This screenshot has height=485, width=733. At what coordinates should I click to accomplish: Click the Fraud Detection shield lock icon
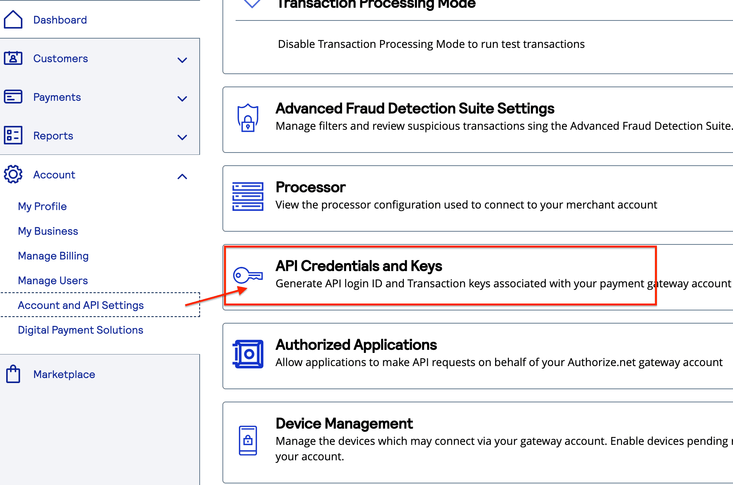pyautogui.click(x=248, y=118)
